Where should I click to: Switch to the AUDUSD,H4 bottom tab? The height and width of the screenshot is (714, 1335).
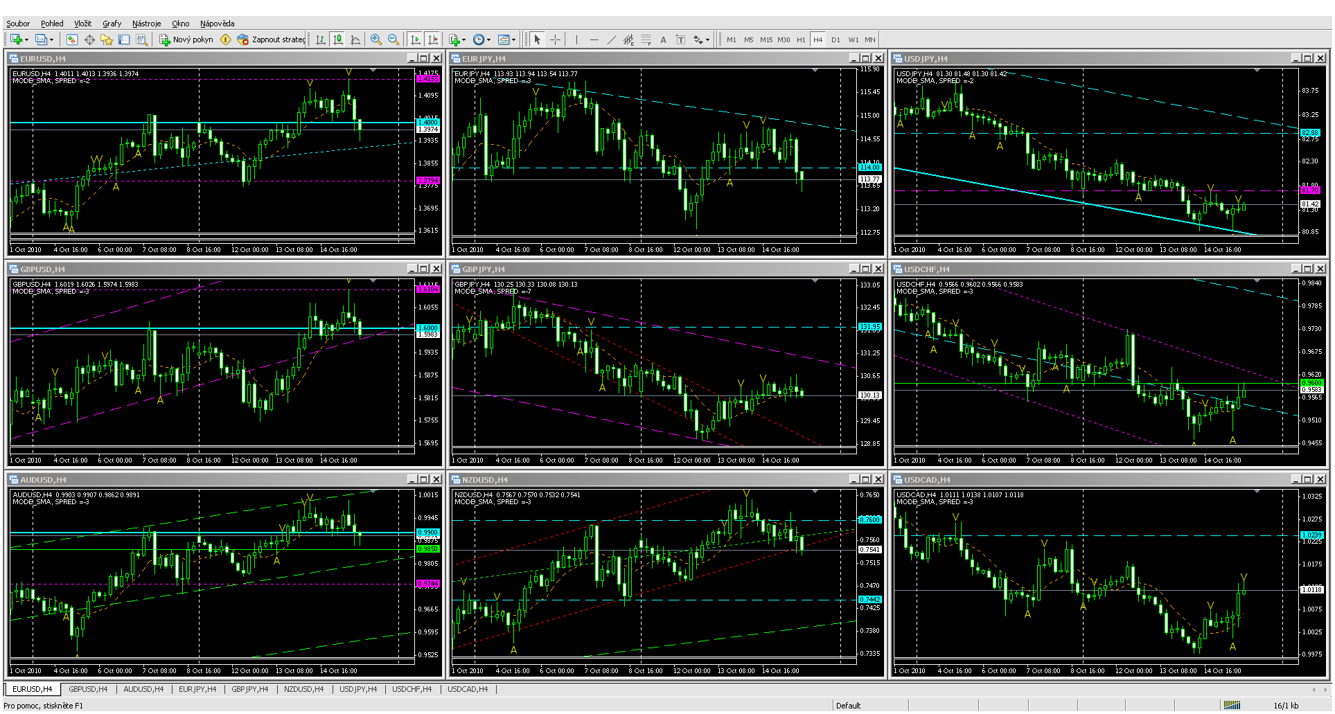(x=143, y=689)
